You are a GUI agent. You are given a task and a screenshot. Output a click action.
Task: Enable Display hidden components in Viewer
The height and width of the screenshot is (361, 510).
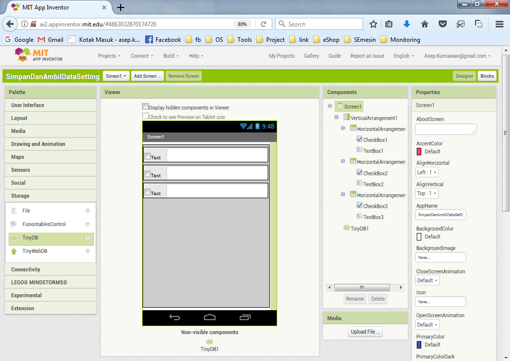tap(145, 107)
